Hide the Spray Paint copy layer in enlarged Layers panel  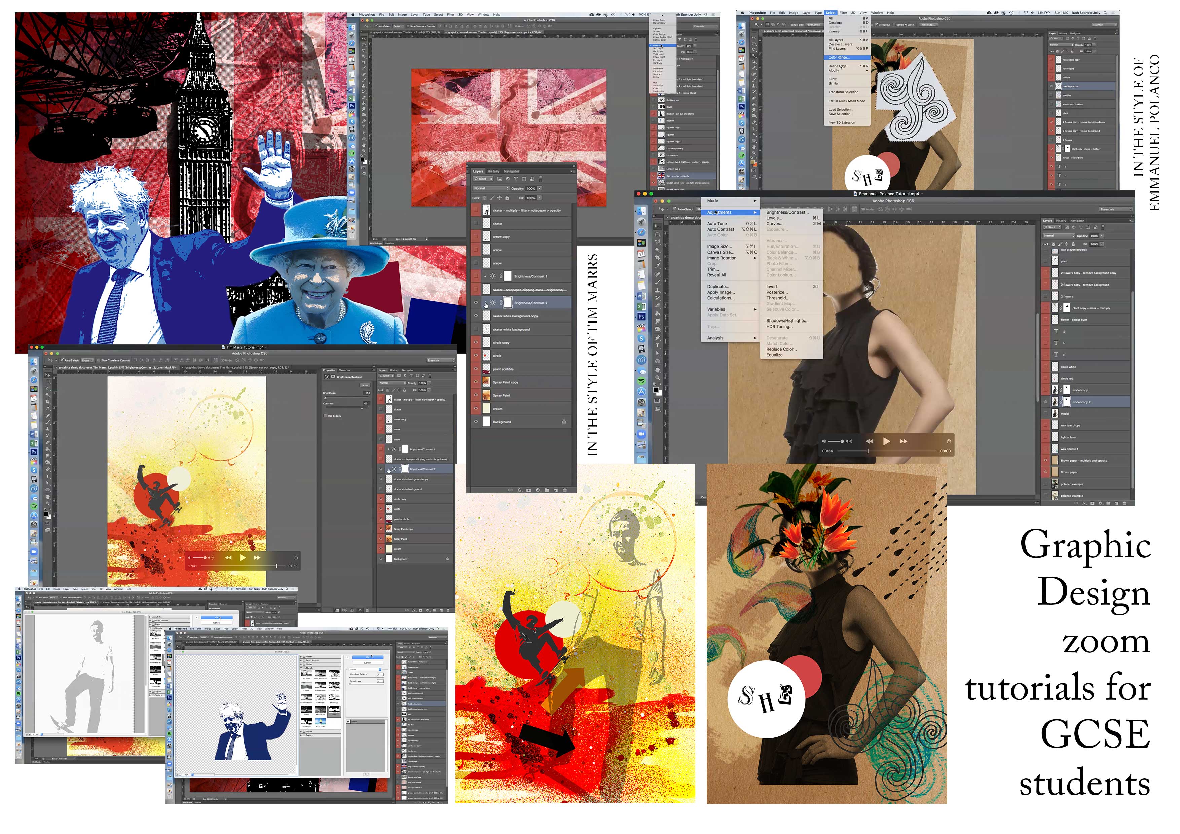[x=475, y=382]
